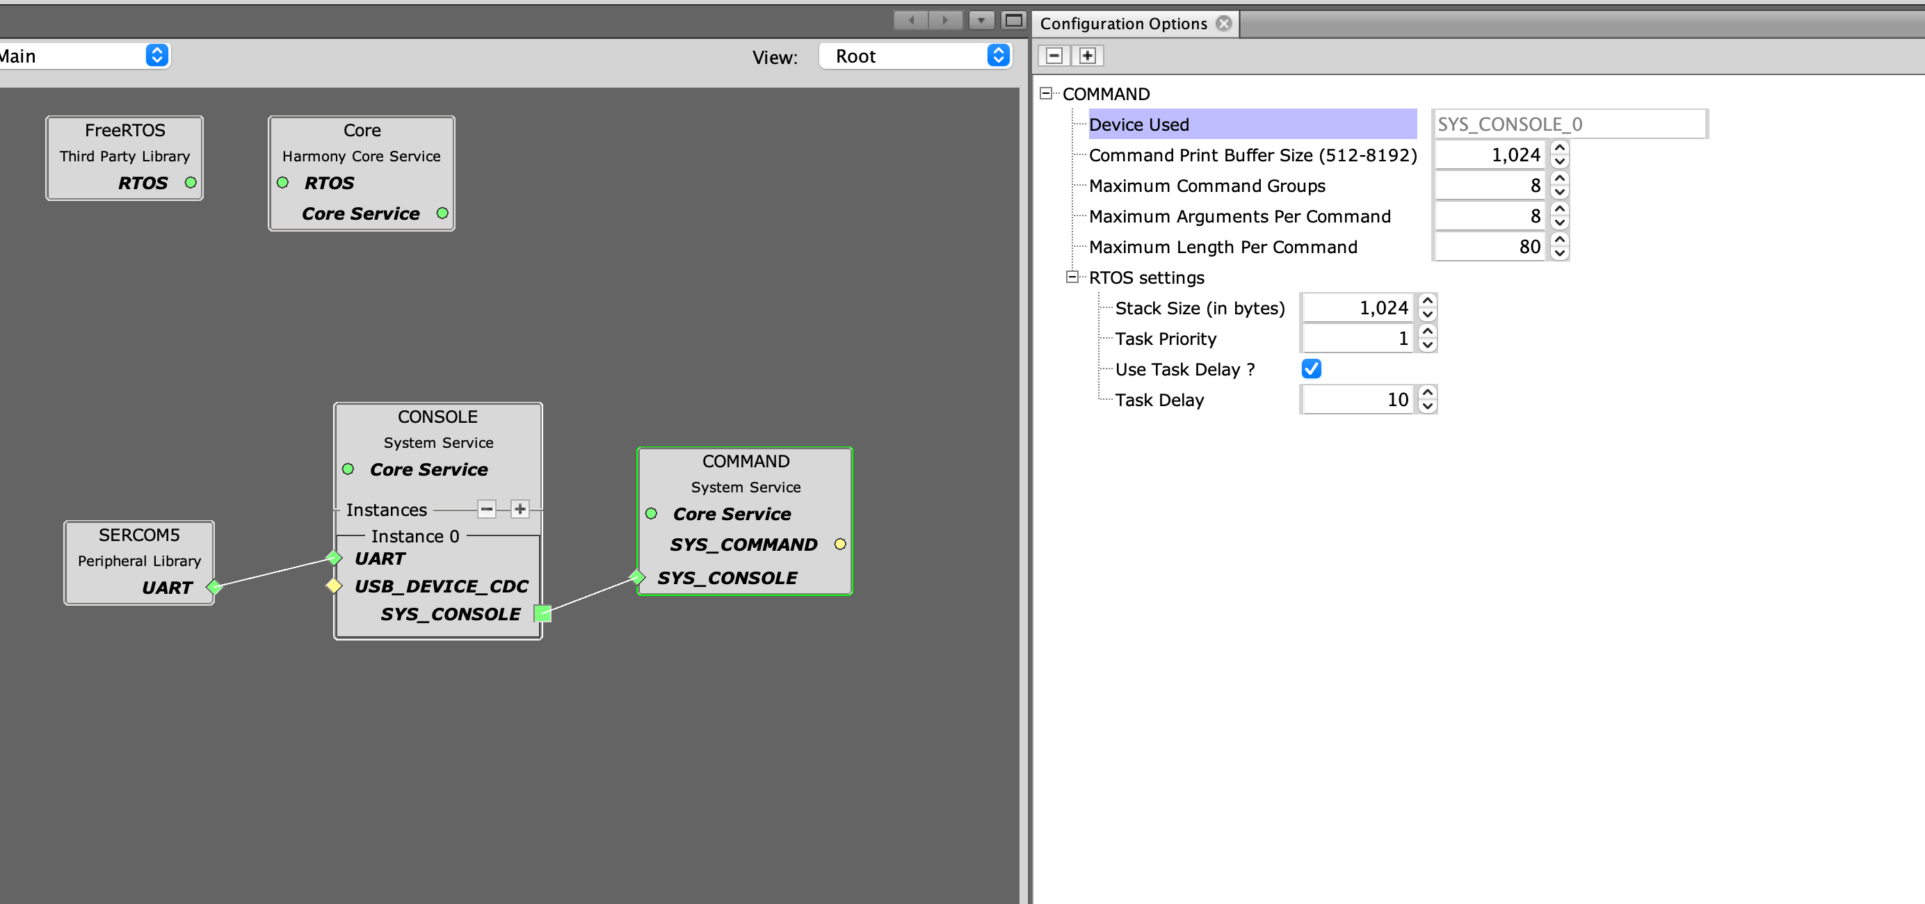The width and height of the screenshot is (1925, 904).
Task: Click the yellow USB_DEVICE_CDC diamond connector
Action: point(334,586)
